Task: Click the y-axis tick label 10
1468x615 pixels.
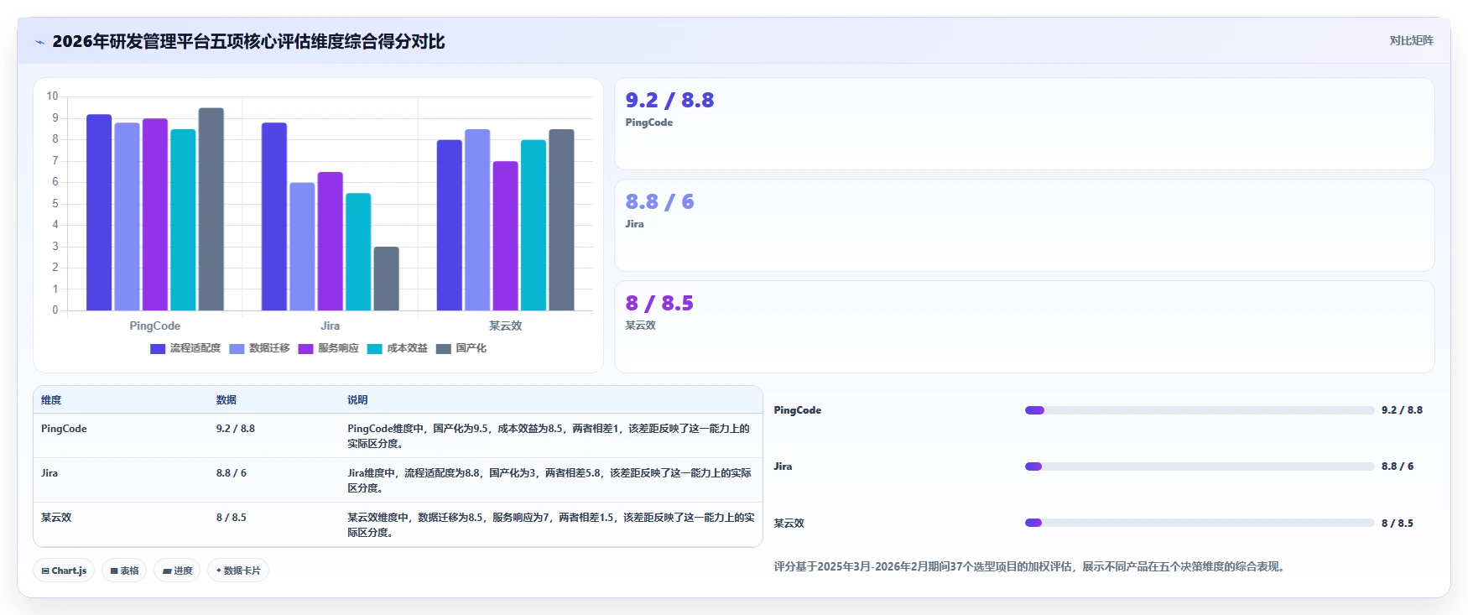Action: tap(52, 96)
